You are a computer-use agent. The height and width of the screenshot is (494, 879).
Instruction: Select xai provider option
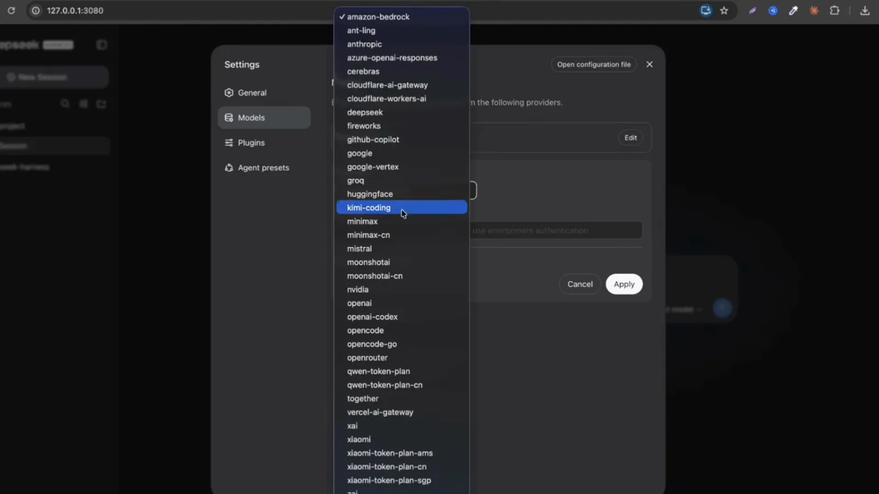pos(402,426)
